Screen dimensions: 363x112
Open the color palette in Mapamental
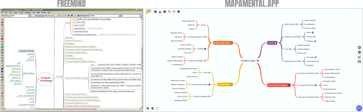(x=179, y=12)
